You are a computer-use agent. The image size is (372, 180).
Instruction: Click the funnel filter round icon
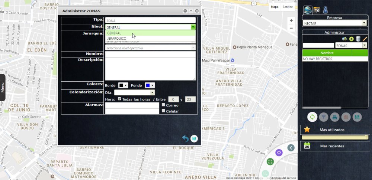pyautogui.click(x=324, y=117)
